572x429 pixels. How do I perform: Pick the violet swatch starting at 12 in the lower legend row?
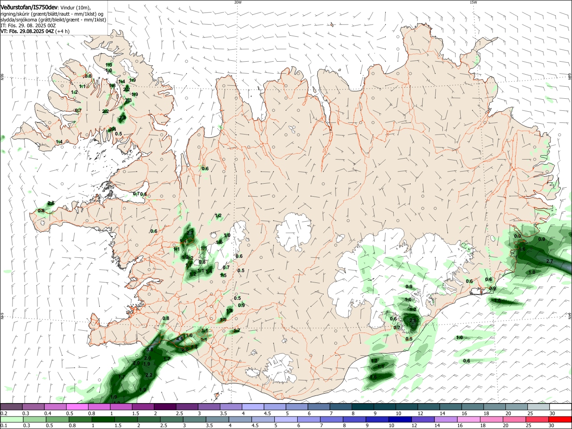423,419
